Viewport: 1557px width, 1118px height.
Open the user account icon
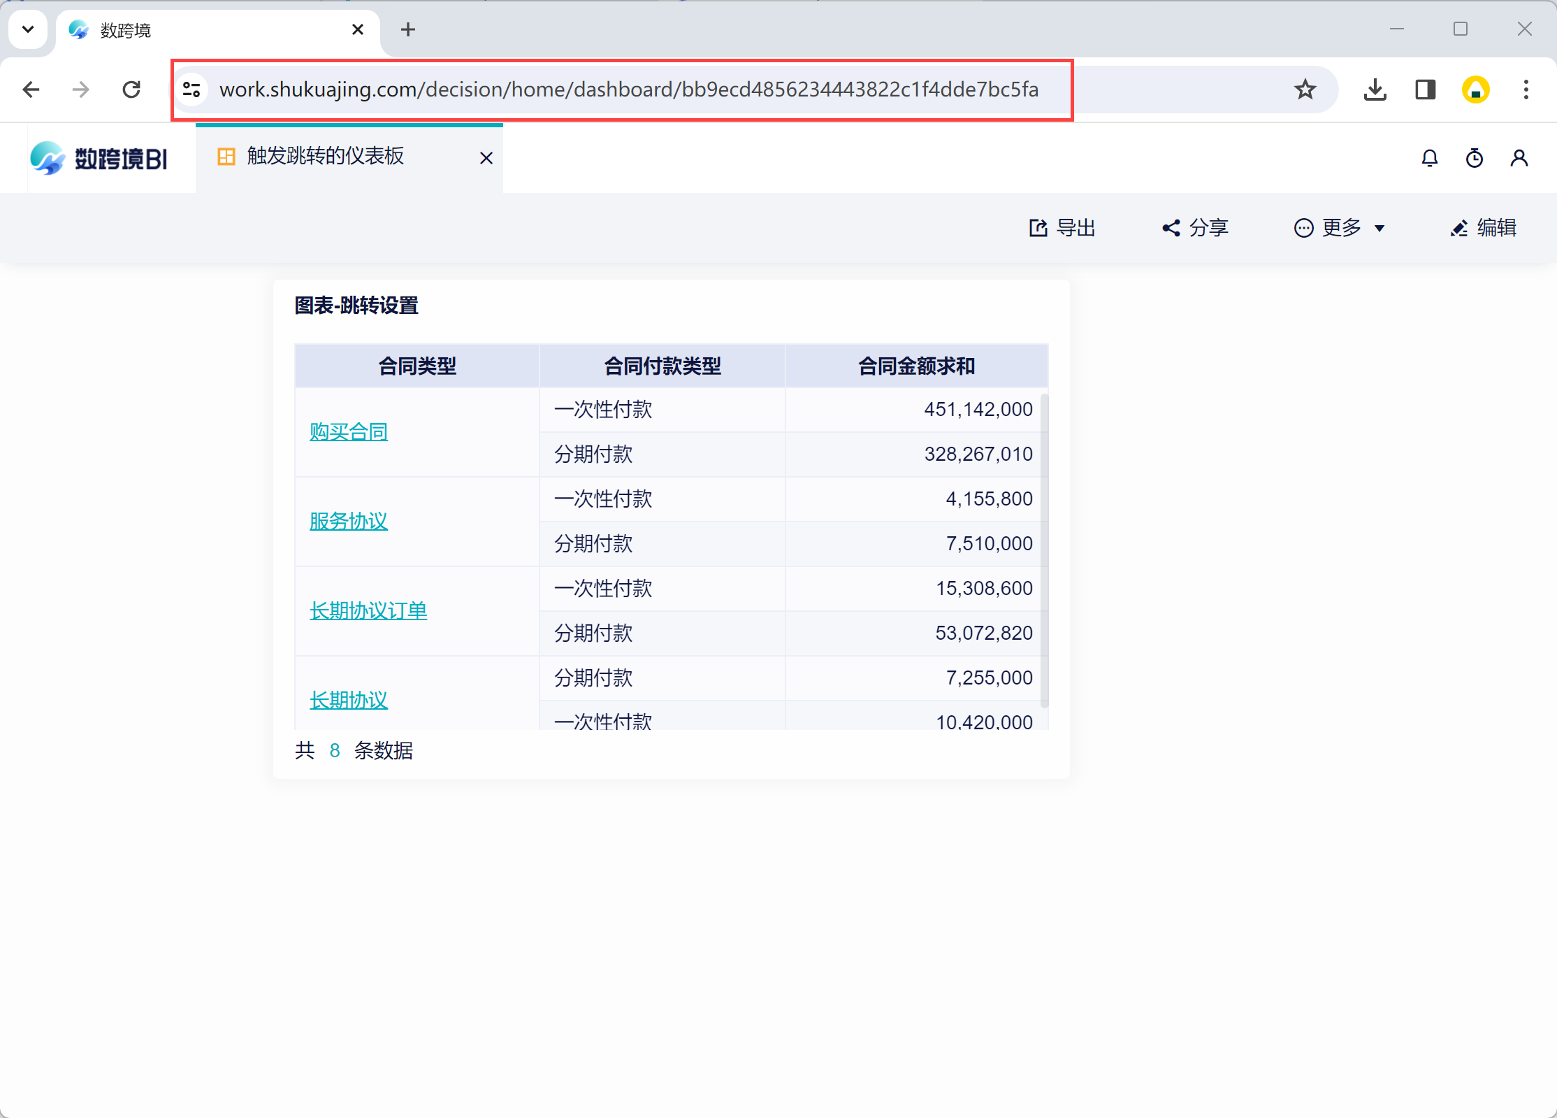(x=1519, y=159)
